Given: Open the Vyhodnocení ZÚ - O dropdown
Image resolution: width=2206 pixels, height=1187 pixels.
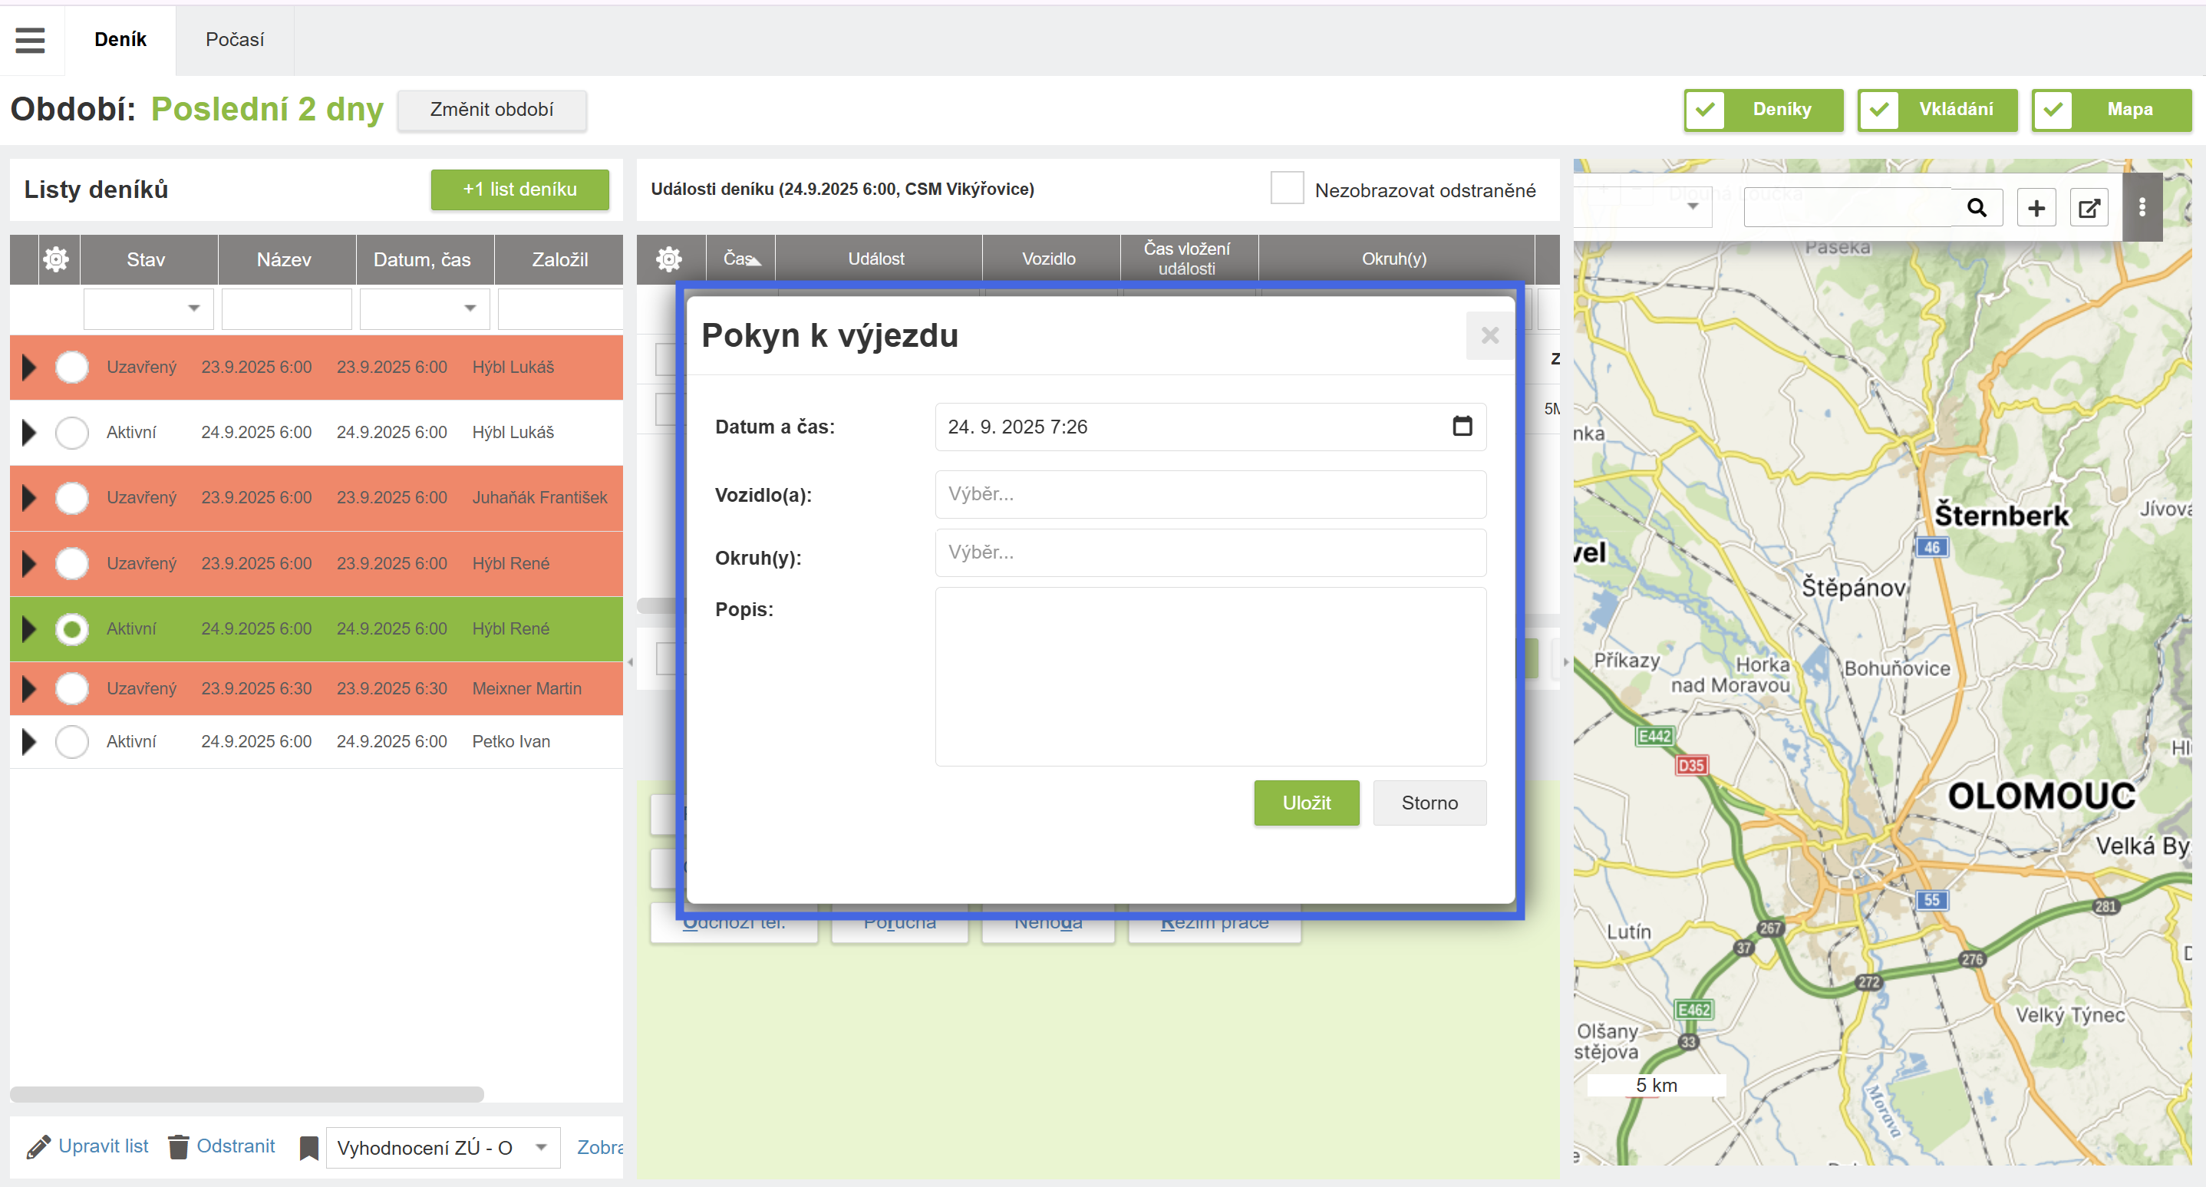Looking at the screenshot, I should [x=541, y=1147].
